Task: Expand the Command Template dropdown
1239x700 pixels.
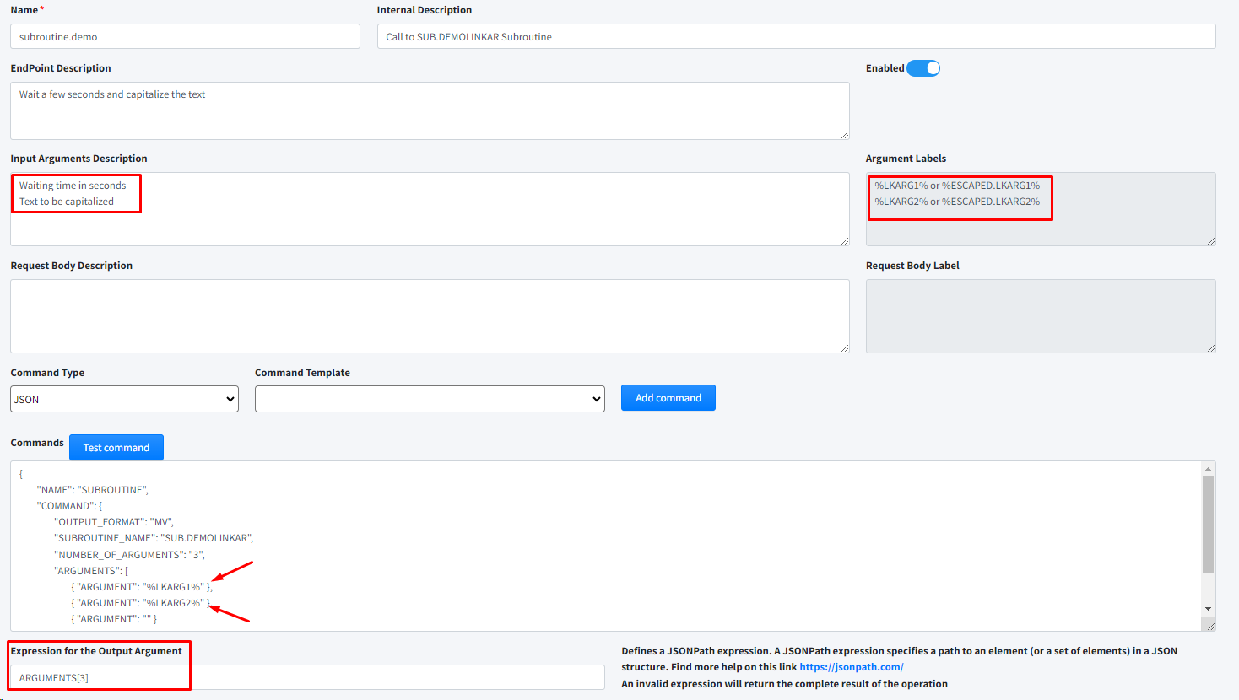Action: point(430,399)
